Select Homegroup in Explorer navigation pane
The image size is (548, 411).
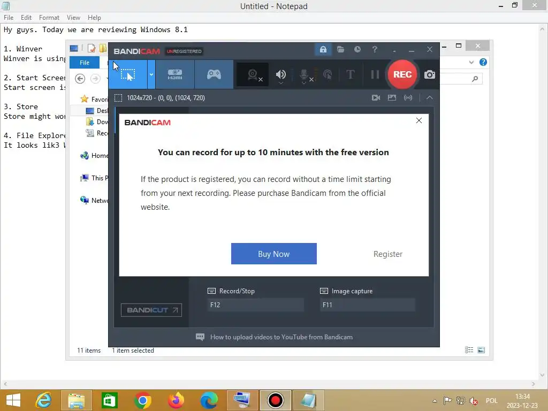[x=94, y=156]
